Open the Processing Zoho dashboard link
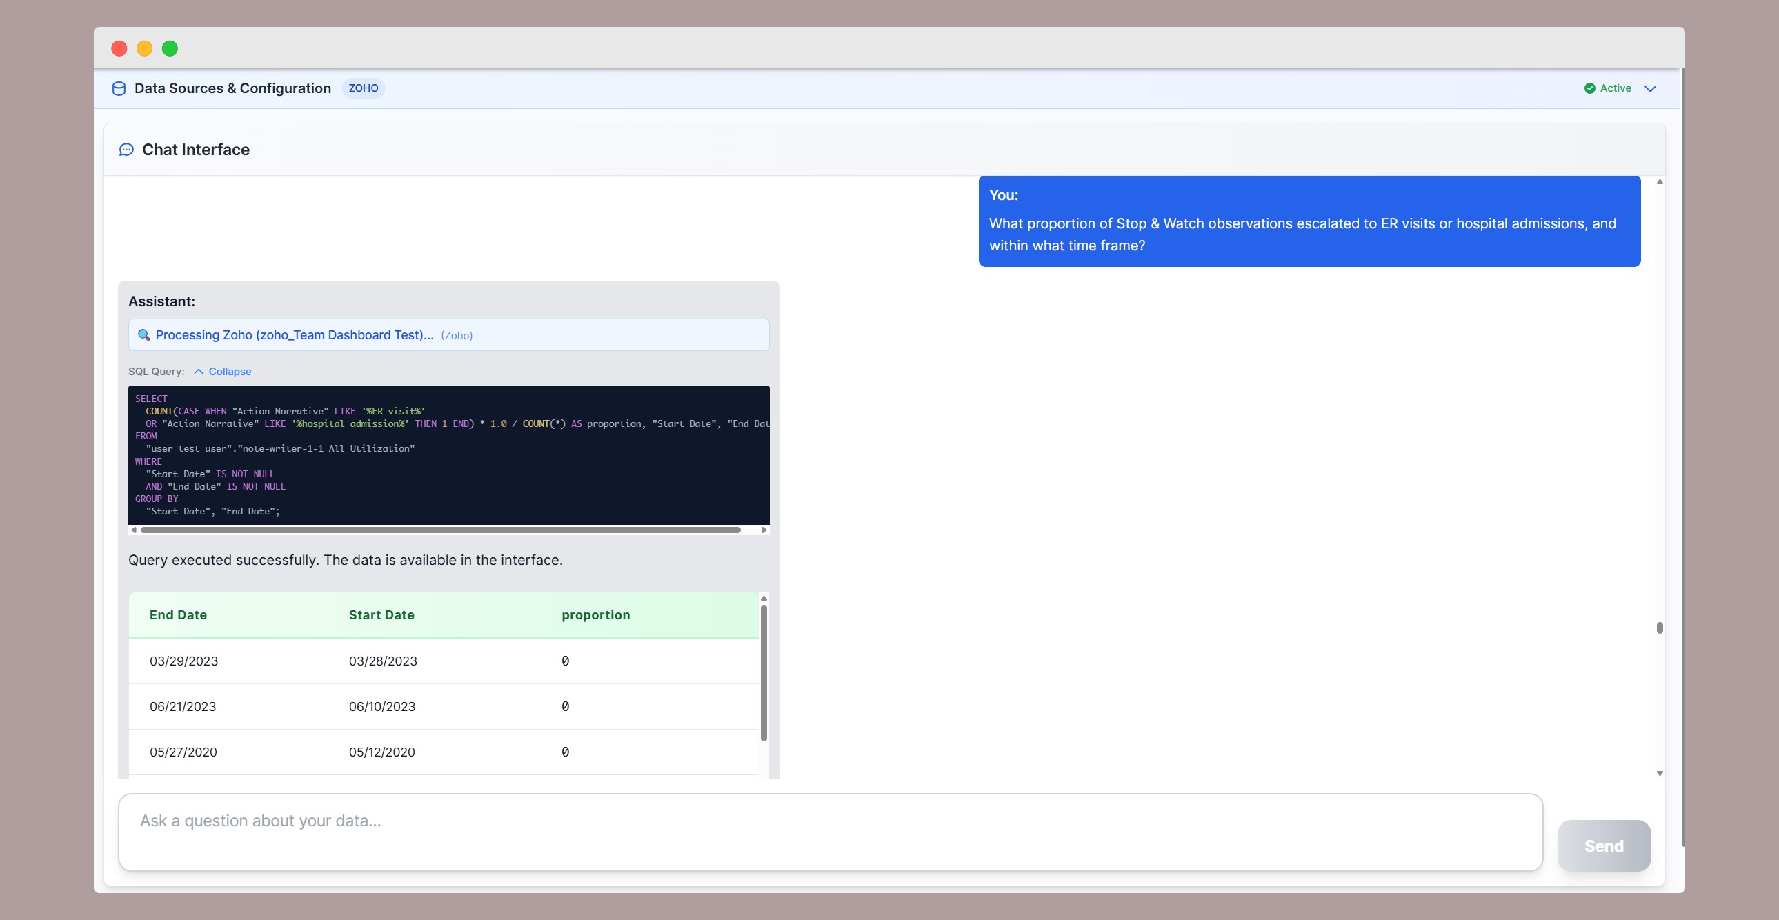This screenshot has height=920, width=1779. (x=294, y=335)
